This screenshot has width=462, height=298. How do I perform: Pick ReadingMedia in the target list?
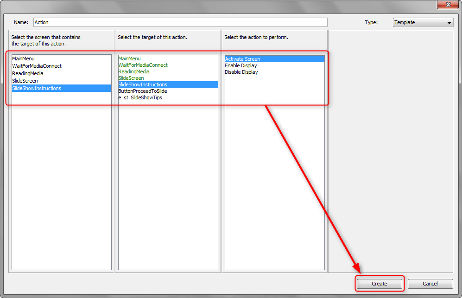click(134, 71)
